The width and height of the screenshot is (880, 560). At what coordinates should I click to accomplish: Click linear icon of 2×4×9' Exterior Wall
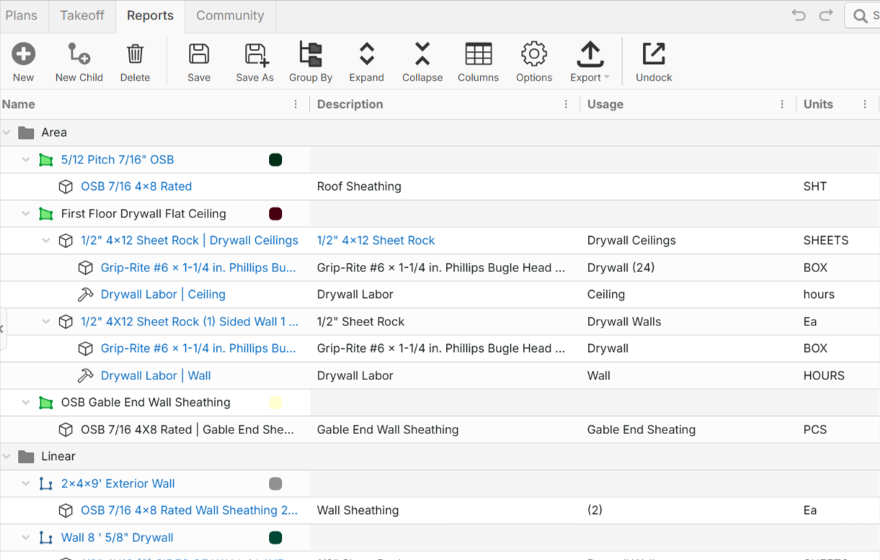click(46, 484)
